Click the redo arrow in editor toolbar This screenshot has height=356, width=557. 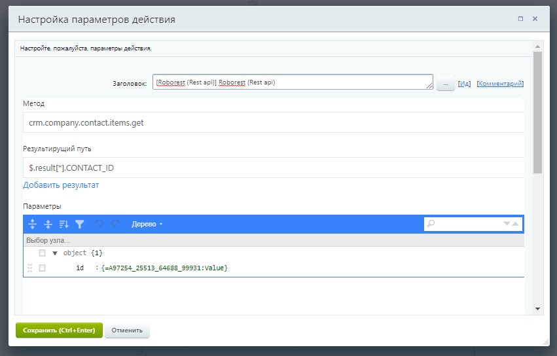coord(115,224)
